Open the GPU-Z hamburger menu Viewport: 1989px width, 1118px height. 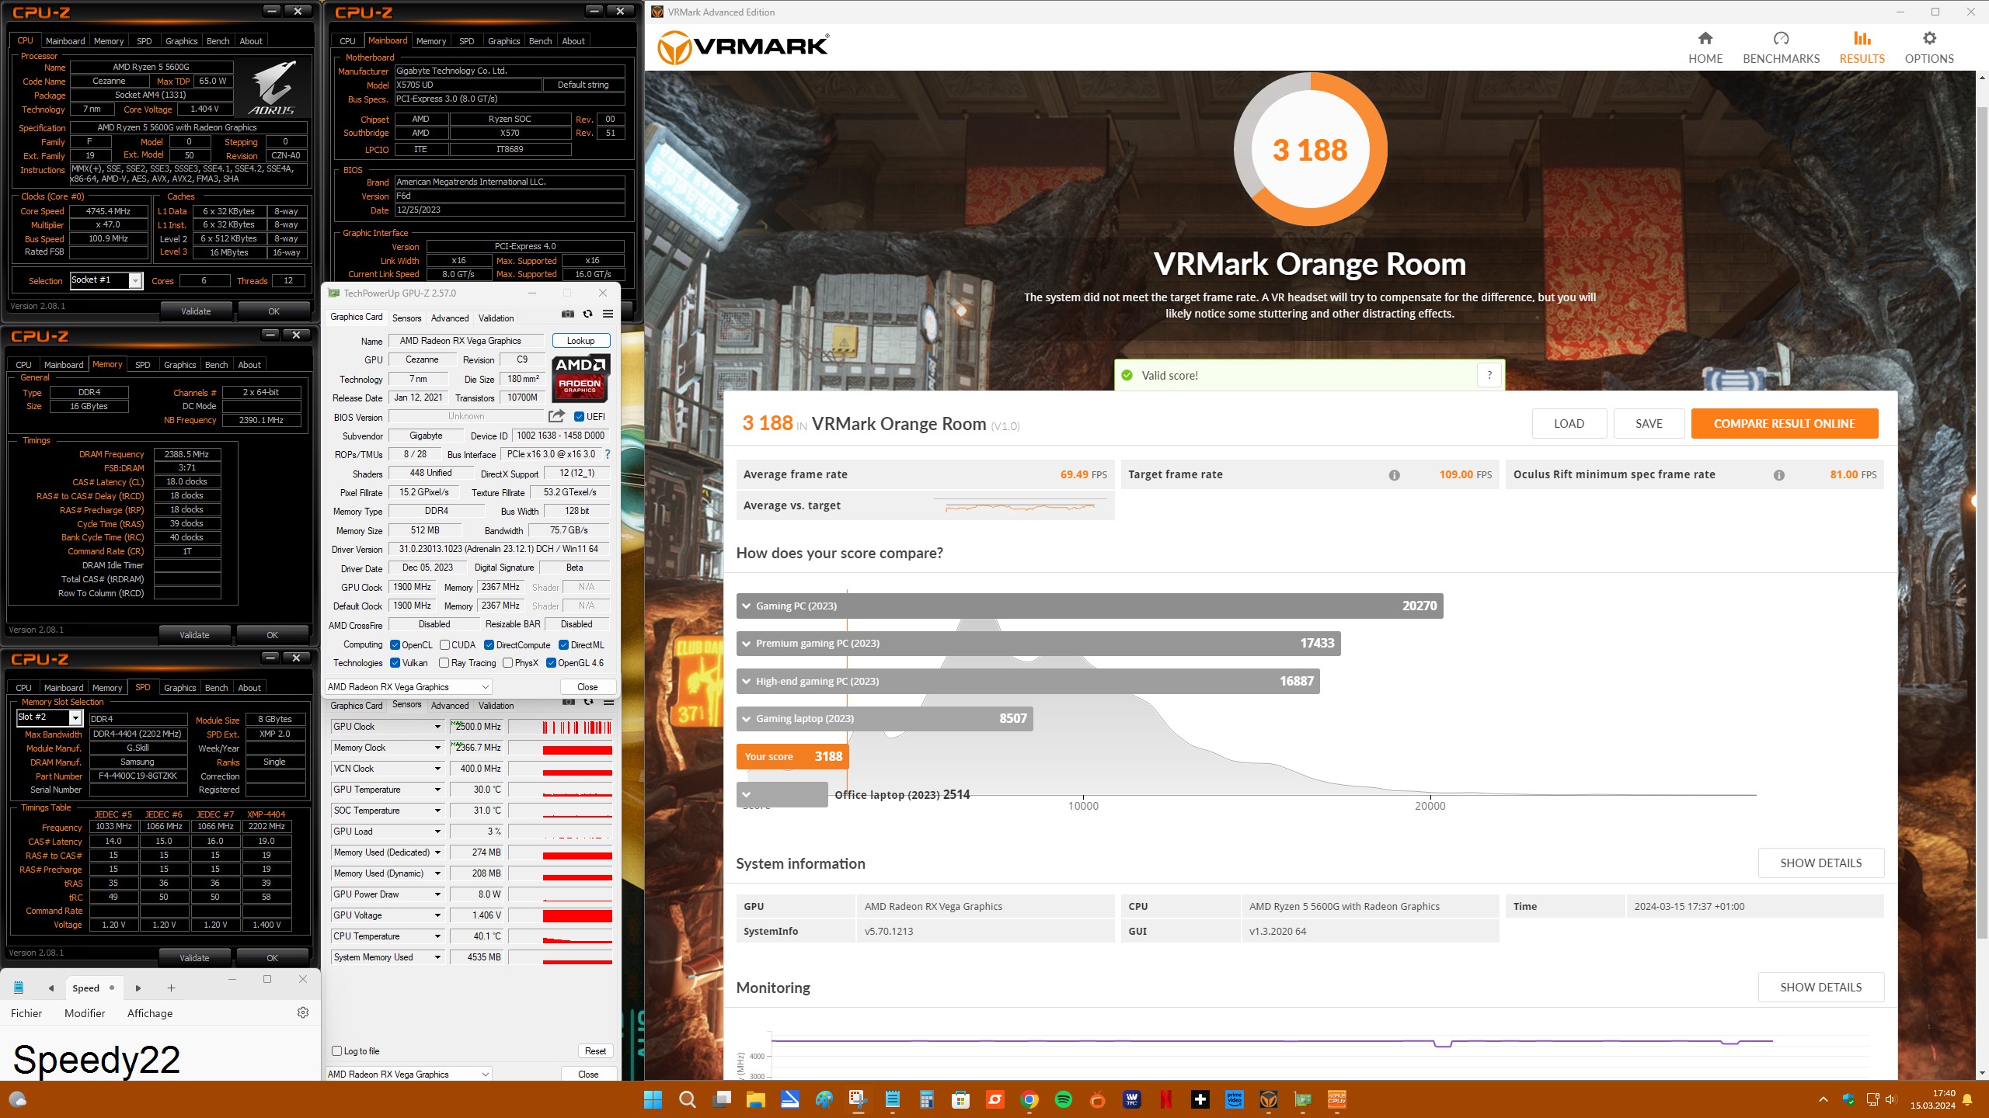click(x=608, y=314)
